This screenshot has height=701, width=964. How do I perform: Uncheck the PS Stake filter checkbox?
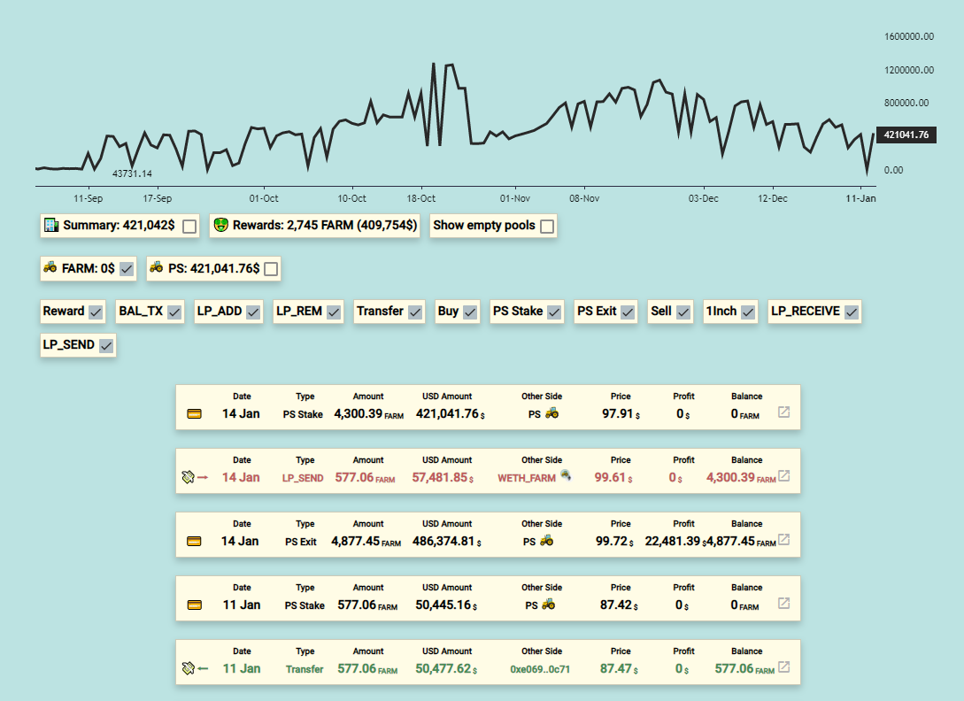(x=554, y=312)
